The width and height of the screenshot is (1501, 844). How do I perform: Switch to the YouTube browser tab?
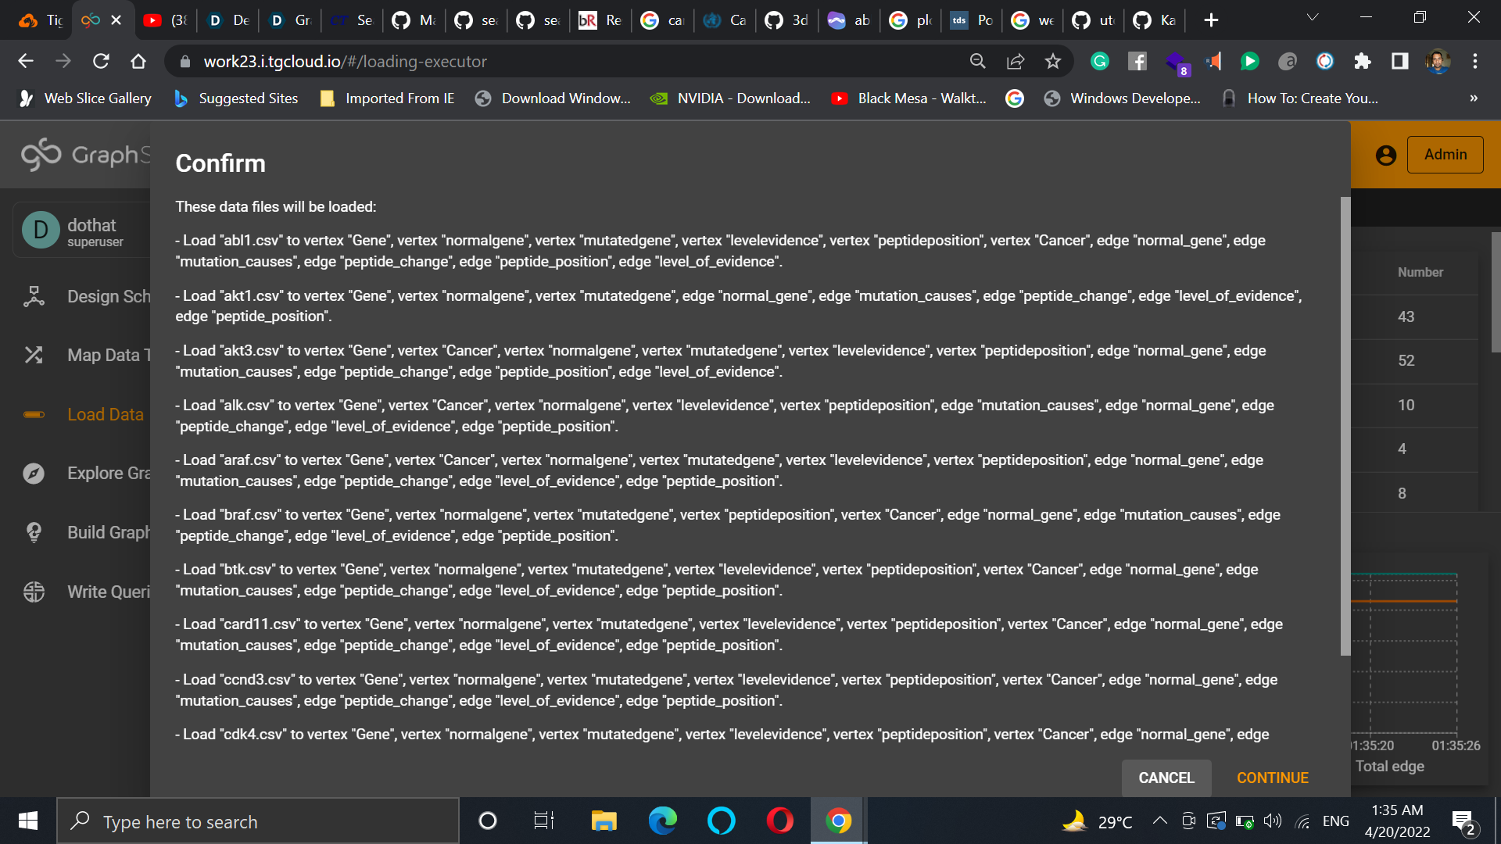tap(165, 20)
